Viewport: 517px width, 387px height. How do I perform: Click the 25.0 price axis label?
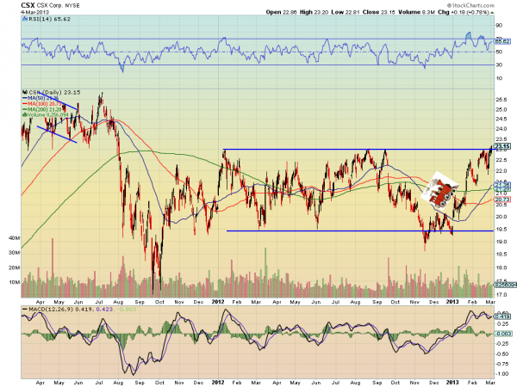click(501, 109)
